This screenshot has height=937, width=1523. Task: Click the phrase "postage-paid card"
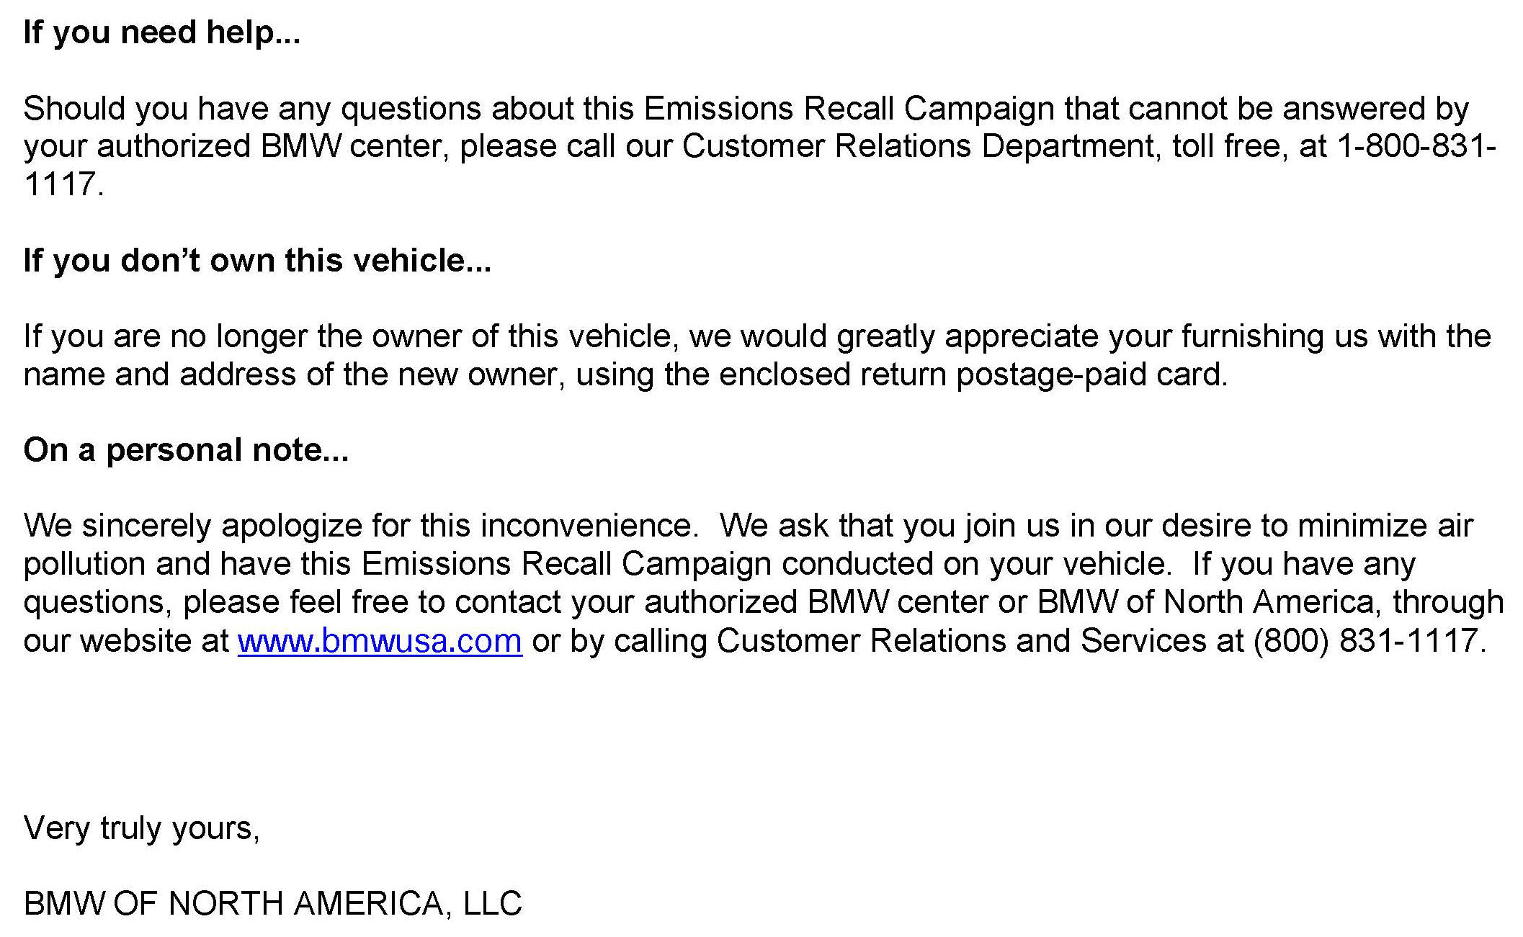click(x=1090, y=375)
